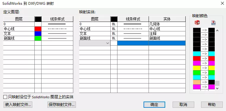
Task: Click solid line style of layer 0 in 定义图层
Action: [57, 24]
